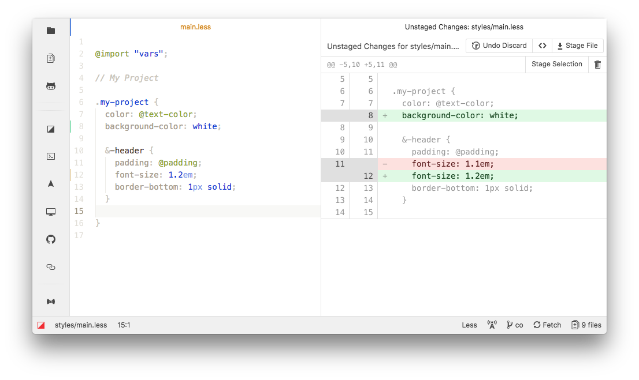Click the Undo Discard button
The width and height of the screenshot is (639, 380).
tap(499, 46)
